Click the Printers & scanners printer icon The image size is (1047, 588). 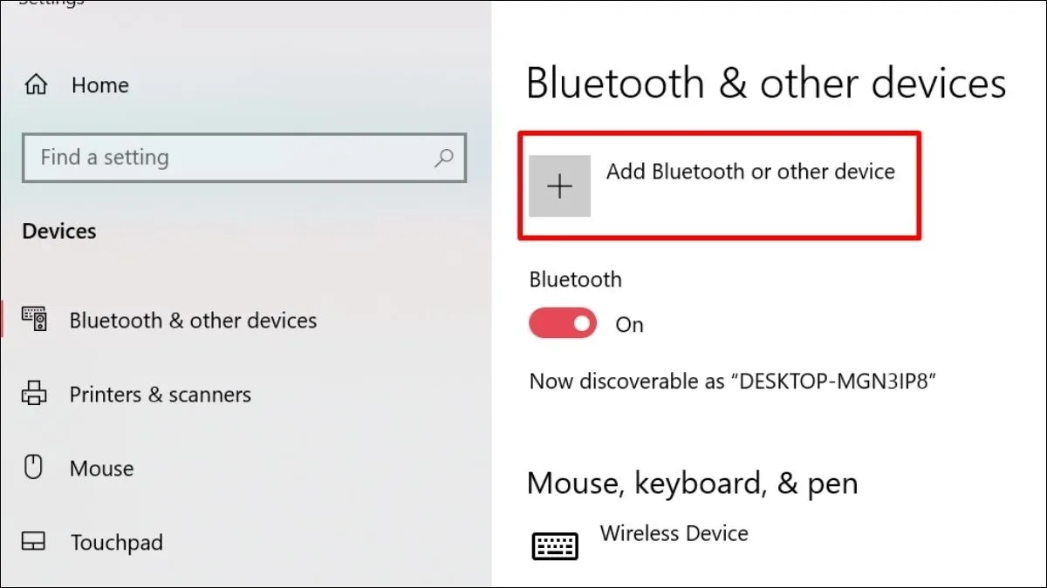(x=34, y=395)
